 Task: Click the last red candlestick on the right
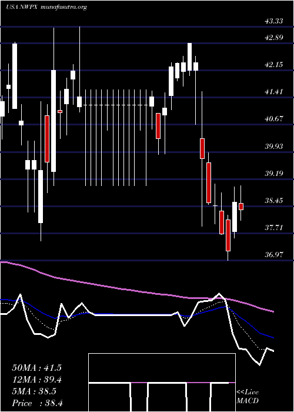click(x=241, y=207)
